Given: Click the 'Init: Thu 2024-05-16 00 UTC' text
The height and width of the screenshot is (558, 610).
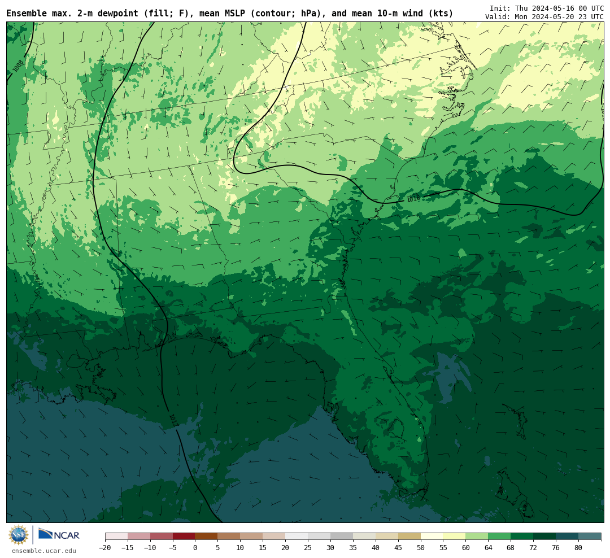Looking at the screenshot, I should [x=547, y=8].
